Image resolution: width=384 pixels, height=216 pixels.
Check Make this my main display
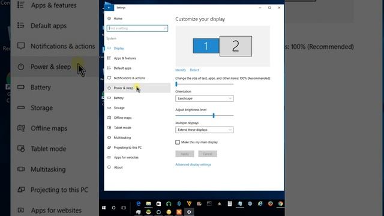[x=178, y=142]
